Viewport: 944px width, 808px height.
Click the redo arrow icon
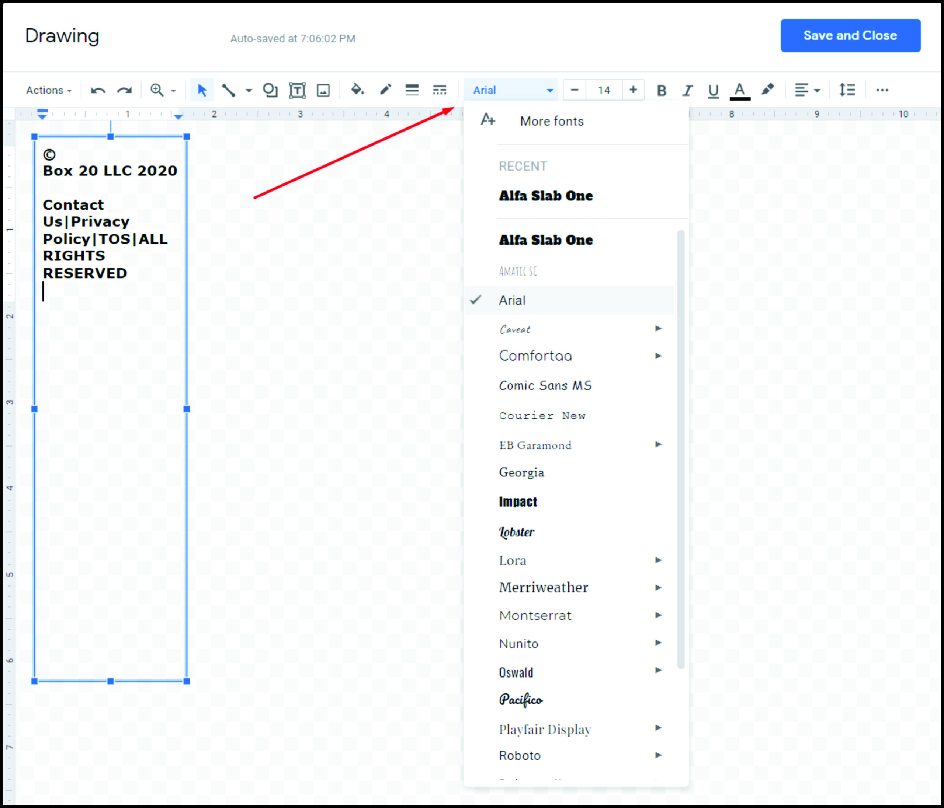124,90
